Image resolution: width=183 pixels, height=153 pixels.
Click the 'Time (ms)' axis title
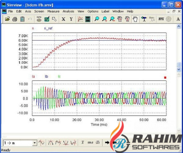coord(99,125)
